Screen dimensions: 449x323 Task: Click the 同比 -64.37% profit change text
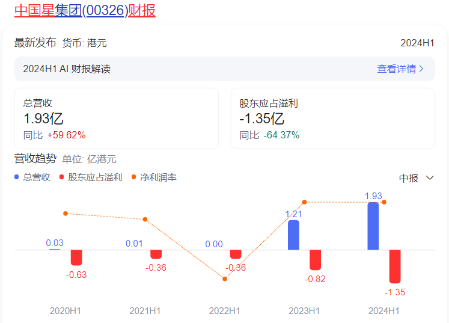pos(269,135)
